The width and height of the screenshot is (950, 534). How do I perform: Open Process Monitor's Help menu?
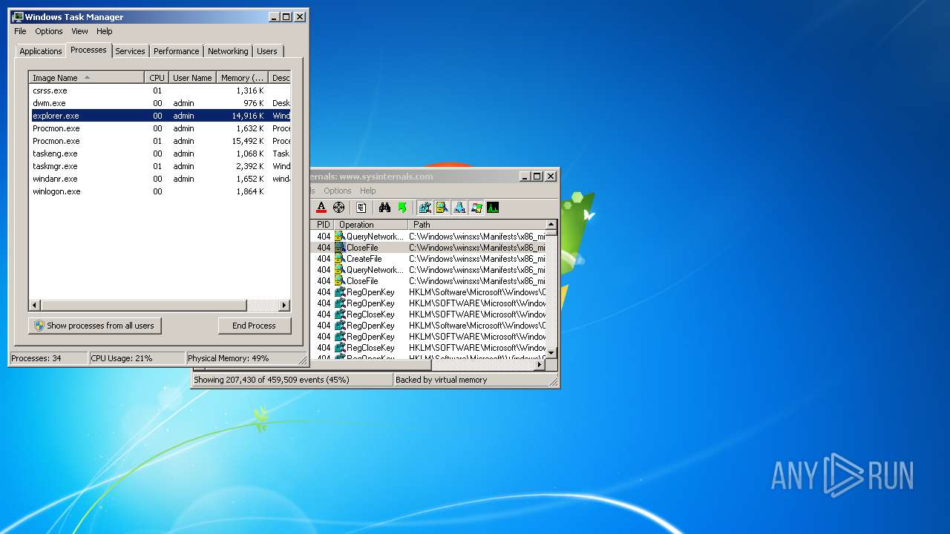(x=368, y=191)
